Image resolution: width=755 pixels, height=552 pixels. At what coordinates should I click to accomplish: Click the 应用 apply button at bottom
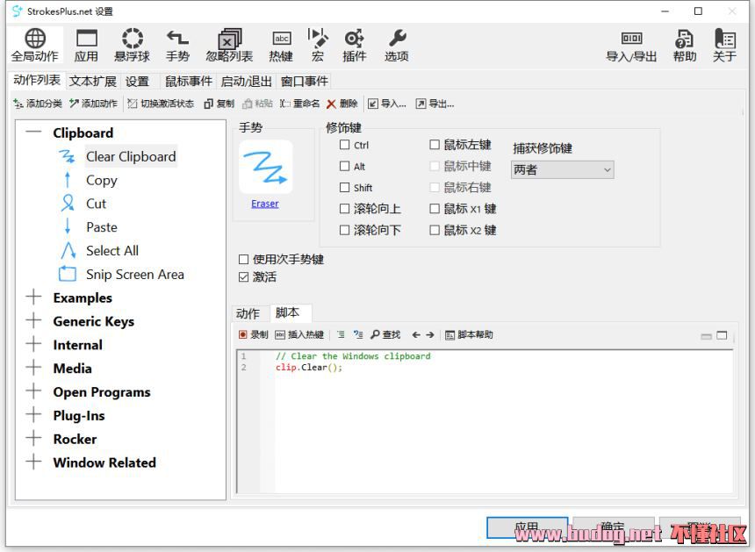[526, 528]
